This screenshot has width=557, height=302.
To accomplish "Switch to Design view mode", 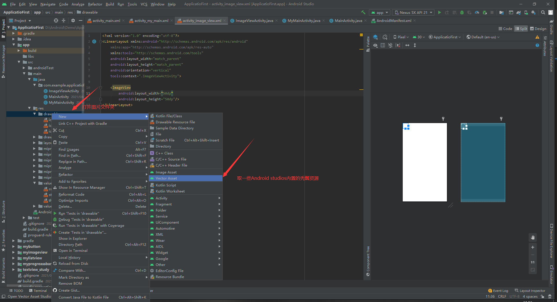I will (538, 29).
